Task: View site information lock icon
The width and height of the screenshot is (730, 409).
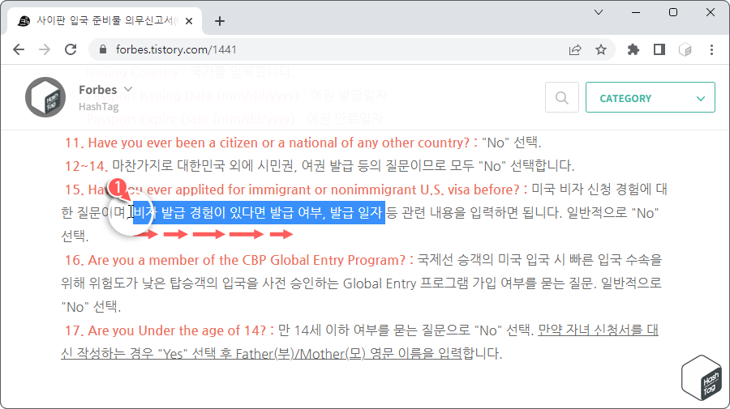Action: click(x=103, y=49)
